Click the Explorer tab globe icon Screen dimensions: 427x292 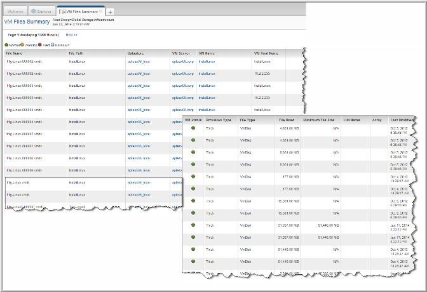34,11
